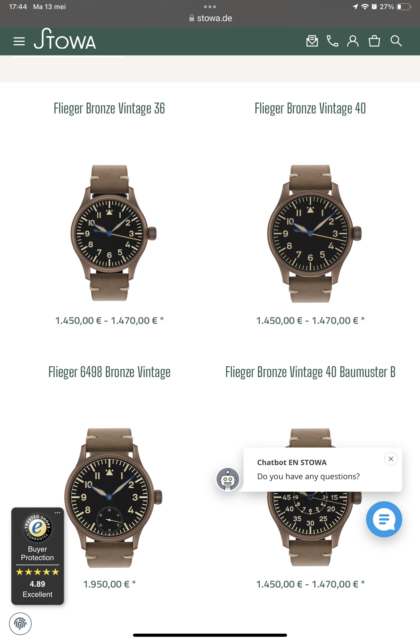Open the fingerprint privacy settings icon
The height and width of the screenshot is (641, 420).
coord(20,623)
